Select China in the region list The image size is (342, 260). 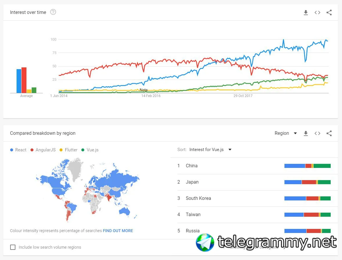pos(191,166)
